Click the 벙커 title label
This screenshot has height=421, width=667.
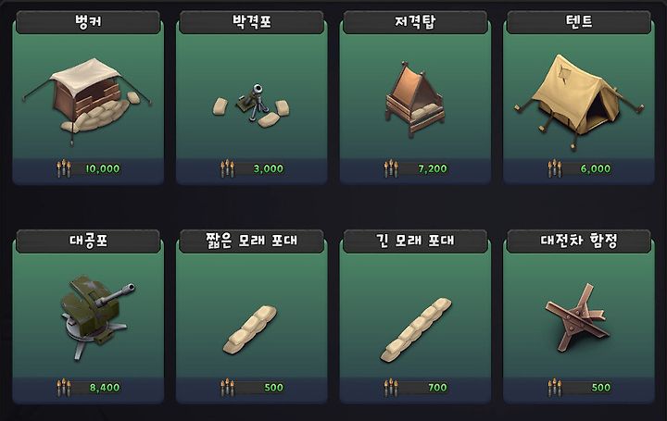[x=88, y=22]
